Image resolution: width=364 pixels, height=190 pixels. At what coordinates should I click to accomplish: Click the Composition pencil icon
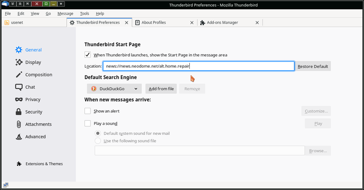(19, 74)
